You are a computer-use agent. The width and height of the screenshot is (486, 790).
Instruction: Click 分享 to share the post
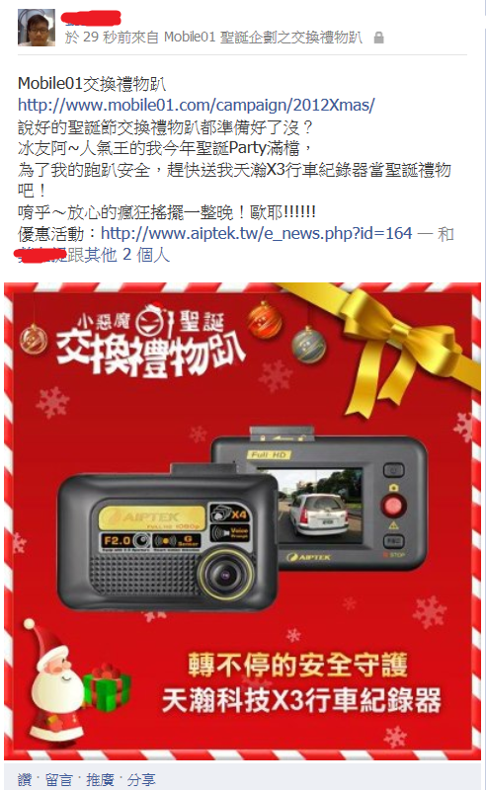140,779
